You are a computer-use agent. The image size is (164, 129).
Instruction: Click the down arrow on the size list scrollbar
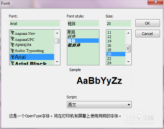128,62
